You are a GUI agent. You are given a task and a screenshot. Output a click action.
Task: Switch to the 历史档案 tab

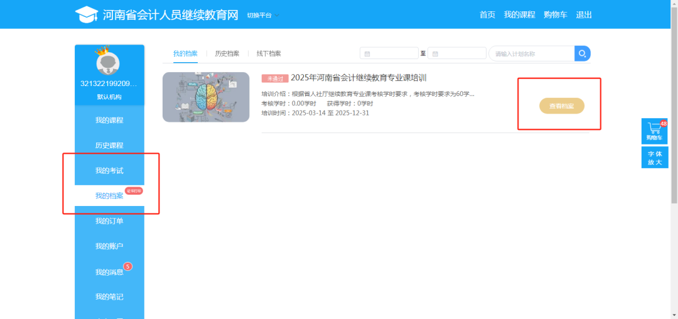click(227, 54)
